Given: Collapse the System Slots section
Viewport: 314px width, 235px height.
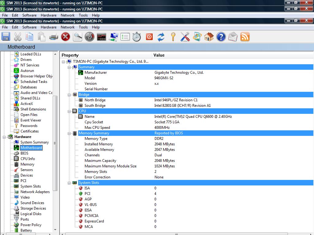Looking at the screenshot, I should pos(69,183).
